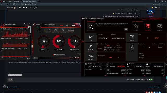
Task: Switch to the GPU Tweak Info tab
Action: click(67, 25)
